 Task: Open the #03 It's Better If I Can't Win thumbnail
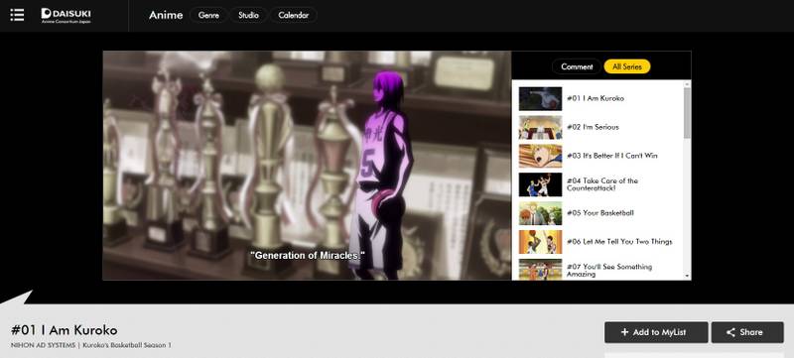(540, 156)
